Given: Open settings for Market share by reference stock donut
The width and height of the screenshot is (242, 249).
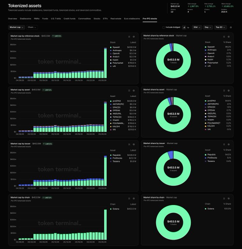Looking at the screenshot, I should point(229,37).
